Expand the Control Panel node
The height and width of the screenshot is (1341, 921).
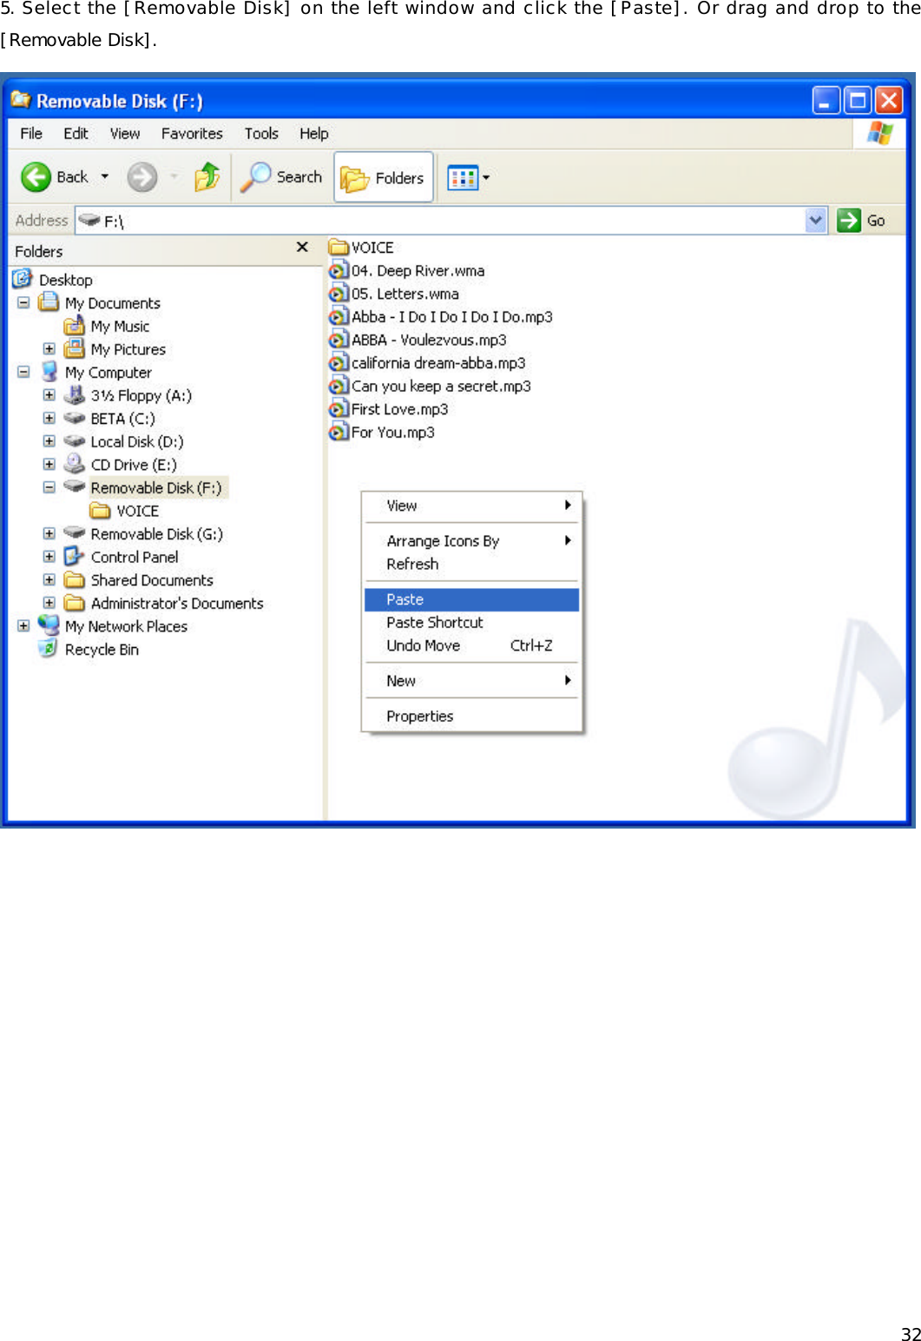pyautogui.click(x=49, y=557)
